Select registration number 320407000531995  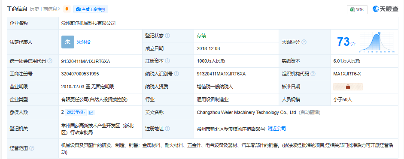click(x=80, y=74)
